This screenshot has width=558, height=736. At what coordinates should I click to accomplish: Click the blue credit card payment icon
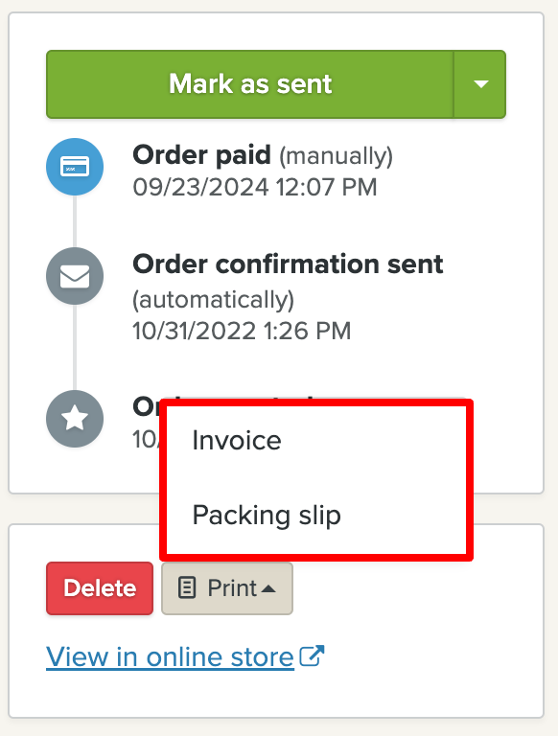point(75,167)
